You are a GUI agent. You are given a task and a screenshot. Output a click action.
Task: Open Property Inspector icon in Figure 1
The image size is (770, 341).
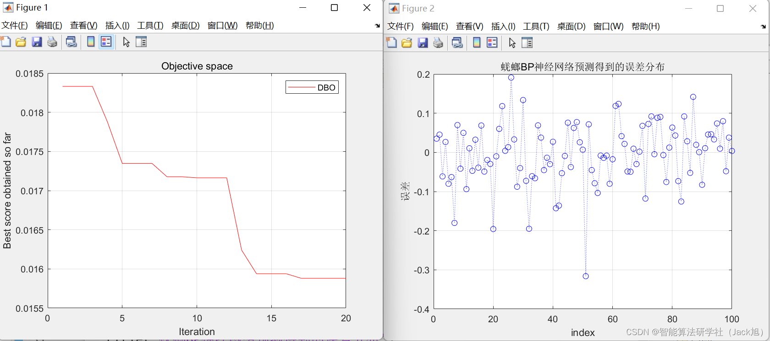point(141,42)
